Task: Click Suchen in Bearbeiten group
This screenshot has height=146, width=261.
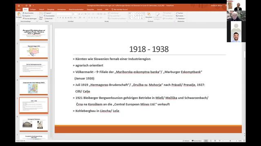Action: [179, 13]
